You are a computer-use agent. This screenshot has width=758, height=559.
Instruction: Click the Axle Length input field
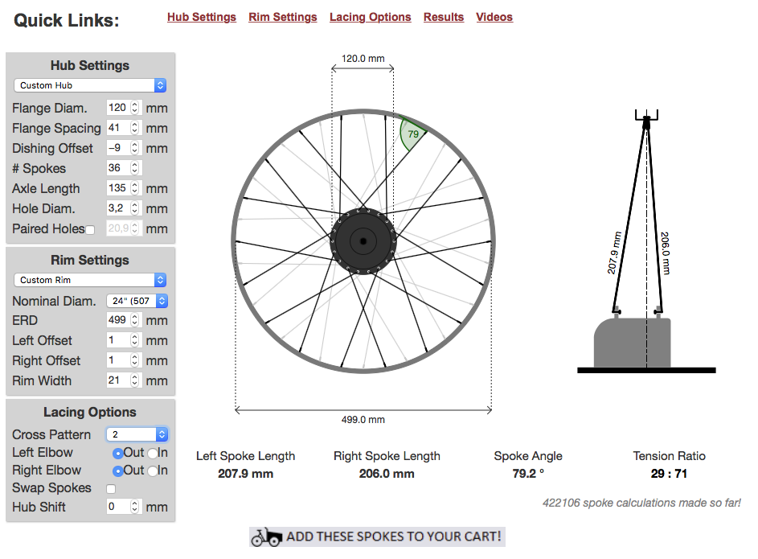[x=117, y=188]
